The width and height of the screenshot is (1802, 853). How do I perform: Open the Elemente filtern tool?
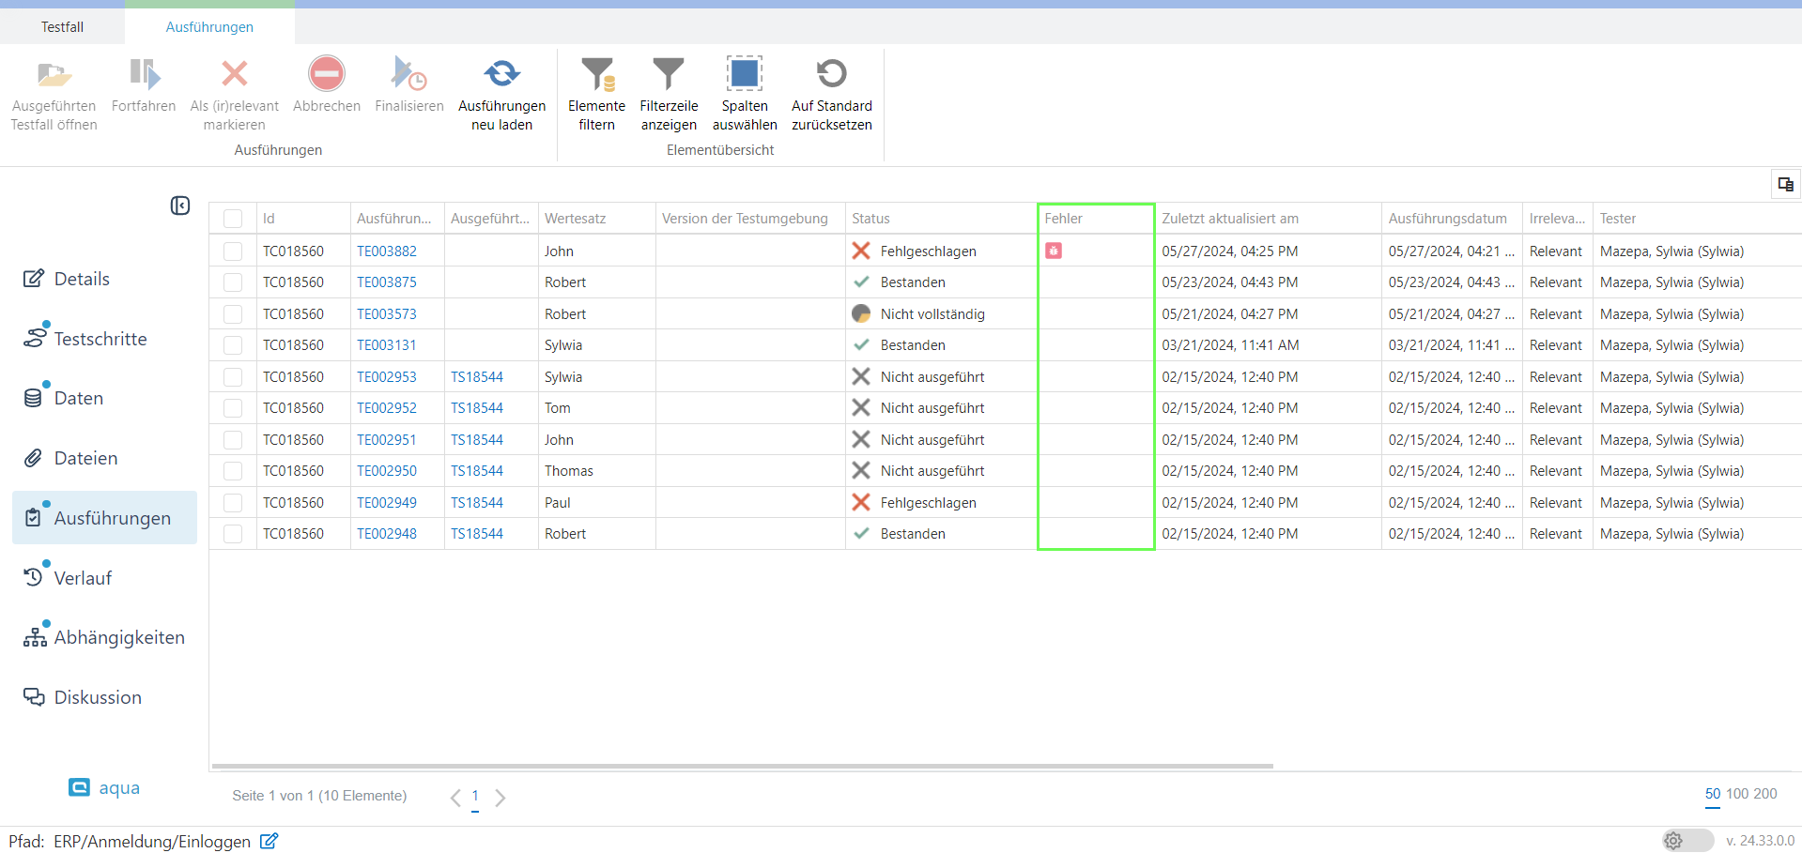pos(596,74)
